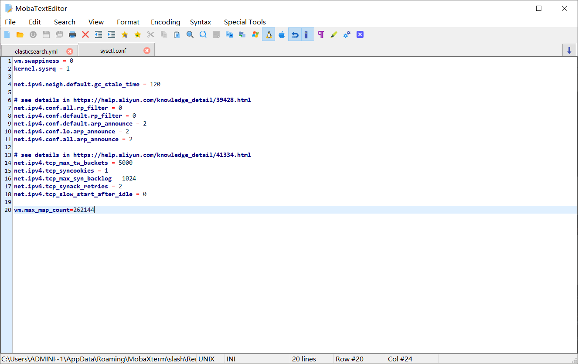Click the line 'vm.max_map_count=262144'

coord(54,210)
